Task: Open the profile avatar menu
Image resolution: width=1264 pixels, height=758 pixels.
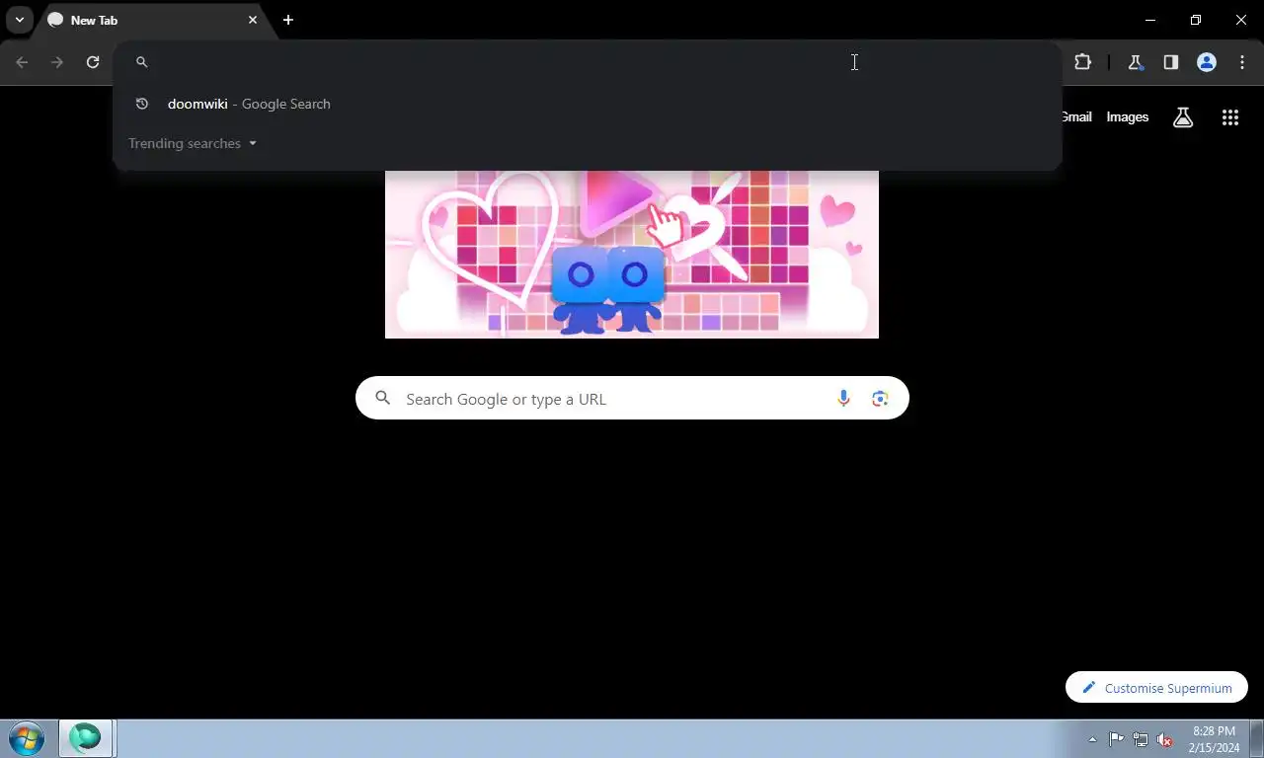Action: point(1207,62)
